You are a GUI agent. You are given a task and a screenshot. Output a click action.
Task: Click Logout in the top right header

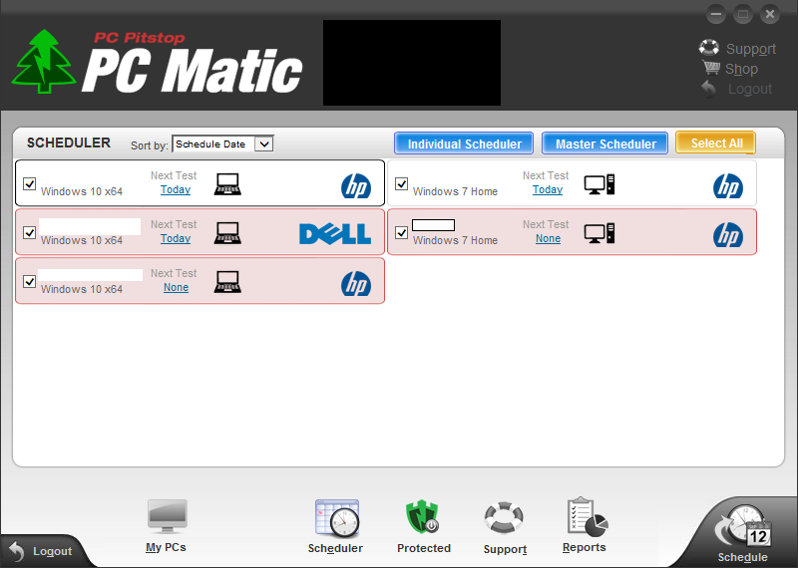pyautogui.click(x=749, y=89)
